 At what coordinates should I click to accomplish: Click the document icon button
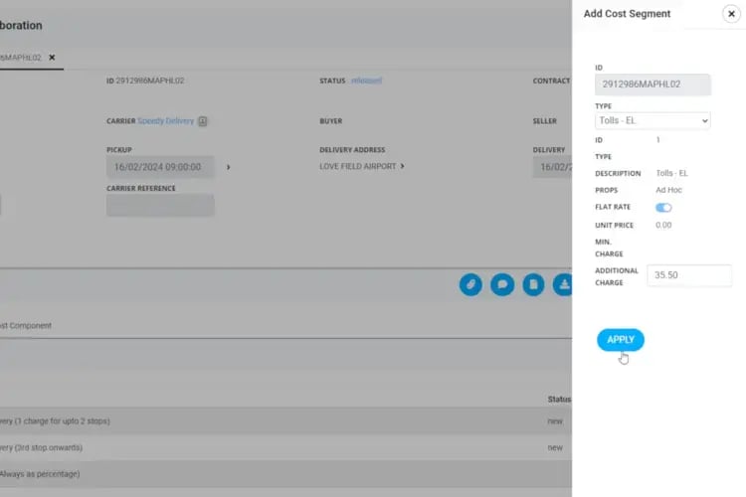tap(533, 284)
